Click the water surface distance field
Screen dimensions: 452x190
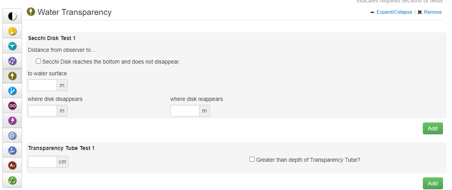pos(42,85)
